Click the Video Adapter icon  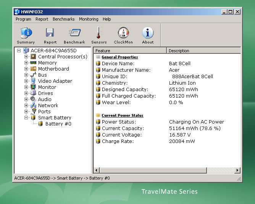coord(33,81)
